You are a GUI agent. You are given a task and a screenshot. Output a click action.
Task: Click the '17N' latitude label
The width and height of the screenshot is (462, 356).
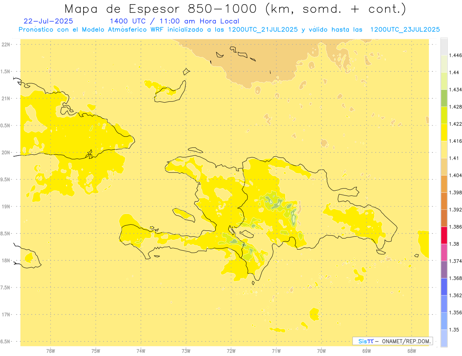point(6,315)
